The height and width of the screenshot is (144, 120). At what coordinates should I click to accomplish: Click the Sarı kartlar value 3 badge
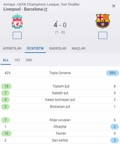coord(115,140)
